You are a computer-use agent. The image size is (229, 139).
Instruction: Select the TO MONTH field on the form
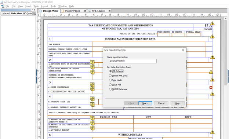[x=178, y=35]
